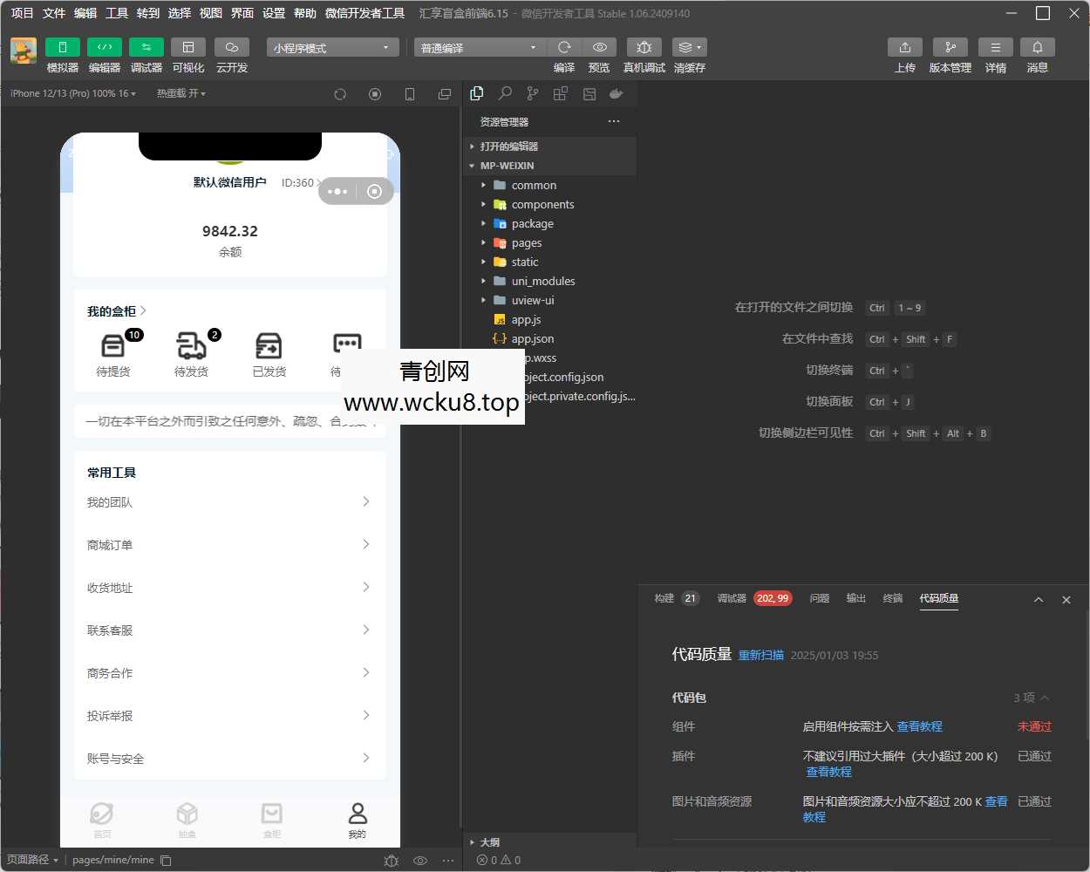Open the 小程序模式 mode dropdown
The height and width of the screenshot is (872, 1090).
[x=331, y=47]
